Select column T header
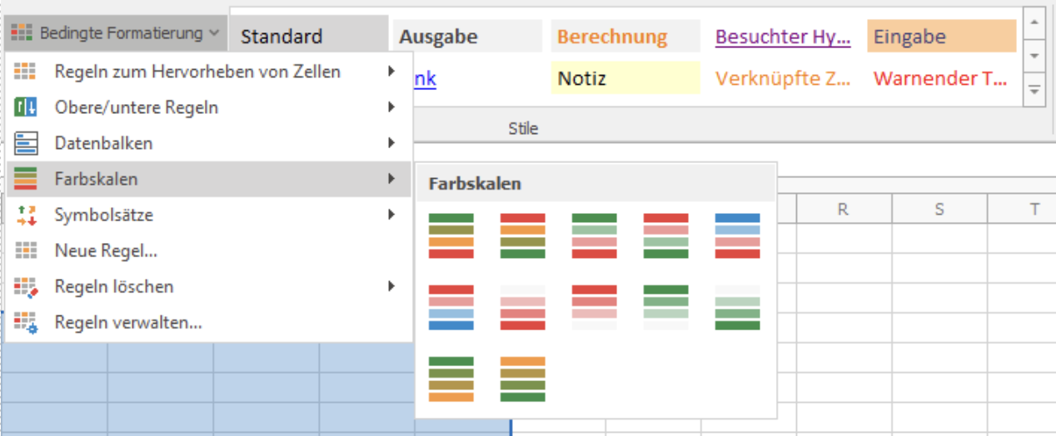This screenshot has height=436, width=1056. point(1022,209)
